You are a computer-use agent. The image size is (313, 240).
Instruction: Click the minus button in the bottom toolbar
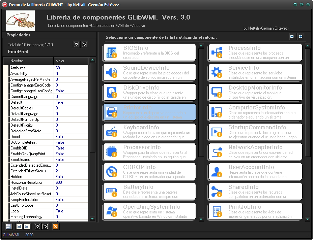(x=27, y=227)
